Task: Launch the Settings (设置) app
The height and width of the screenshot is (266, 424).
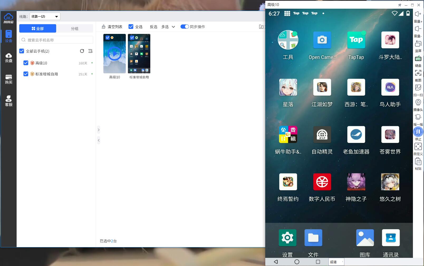Action: (x=287, y=238)
